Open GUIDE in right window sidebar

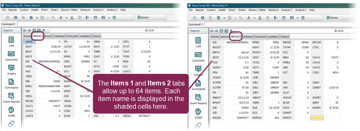(x=198, y=114)
